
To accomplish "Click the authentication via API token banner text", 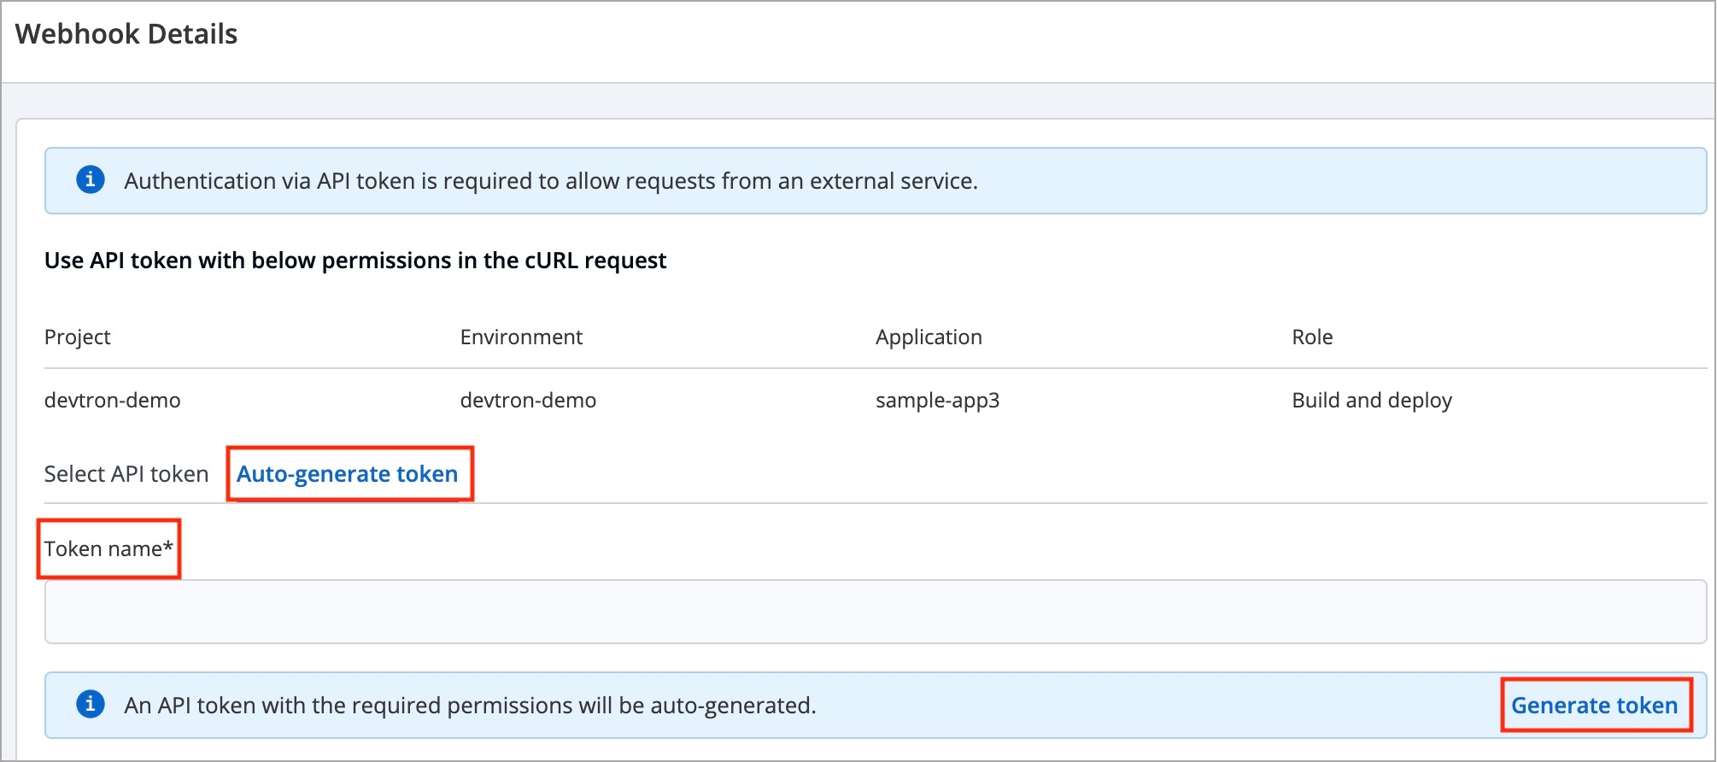I will (551, 181).
